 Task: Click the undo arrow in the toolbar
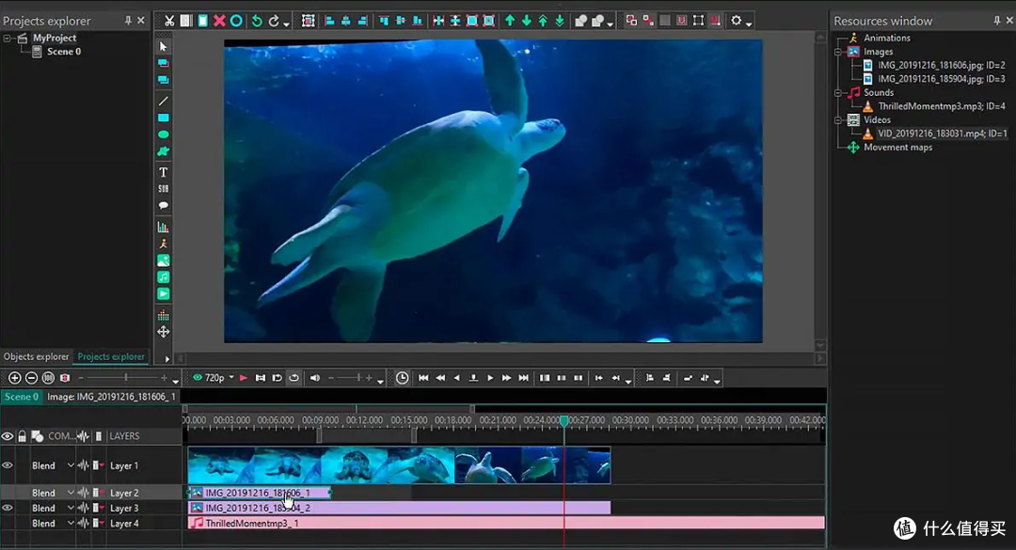click(x=257, y=21)
